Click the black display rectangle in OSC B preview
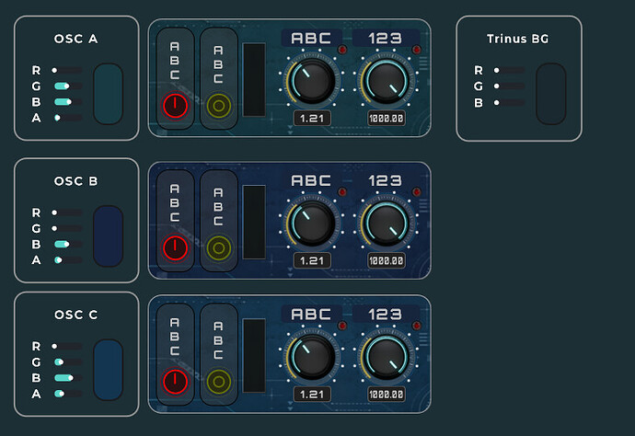Viewport: 635px width, 436px height. tap(254, 222)
